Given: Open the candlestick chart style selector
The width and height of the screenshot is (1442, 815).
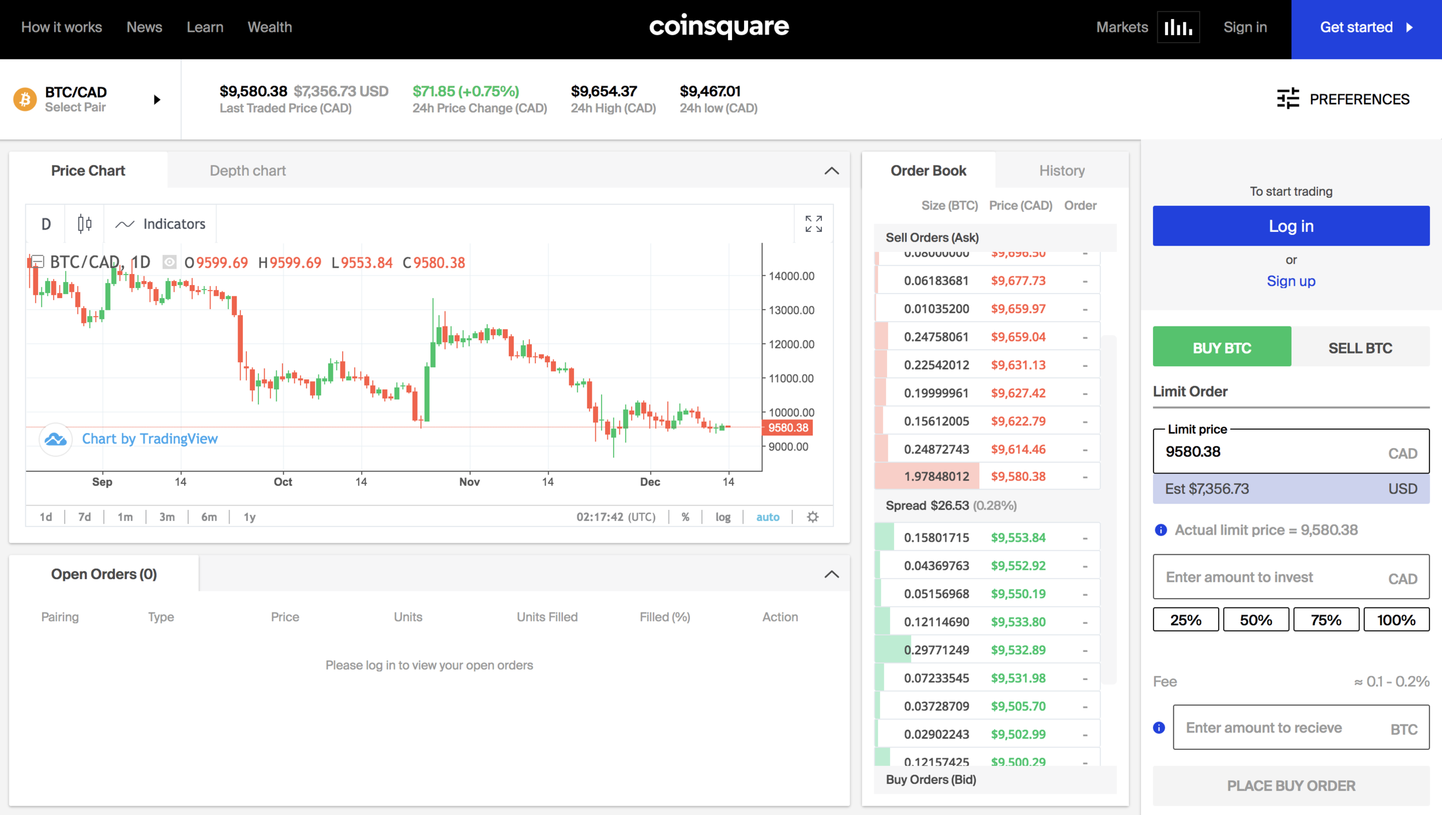Looking at the screenshot, I should click(x=84, y=224).
